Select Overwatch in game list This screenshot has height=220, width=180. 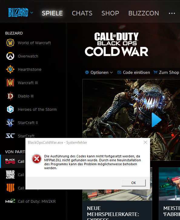click(x=28, y=56)
